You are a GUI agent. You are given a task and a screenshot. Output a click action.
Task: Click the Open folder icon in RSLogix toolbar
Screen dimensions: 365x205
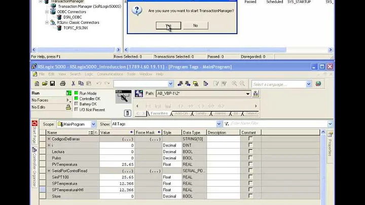click(x=45, y=83)
